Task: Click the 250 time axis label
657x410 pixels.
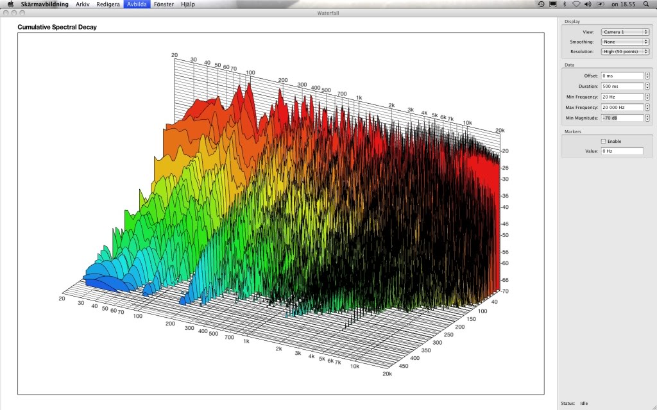Action: (x=448, y=334)
